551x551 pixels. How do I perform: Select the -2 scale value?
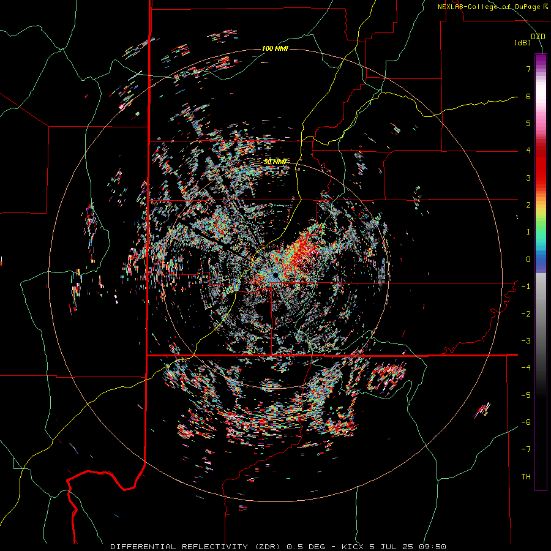click(526, 313)
